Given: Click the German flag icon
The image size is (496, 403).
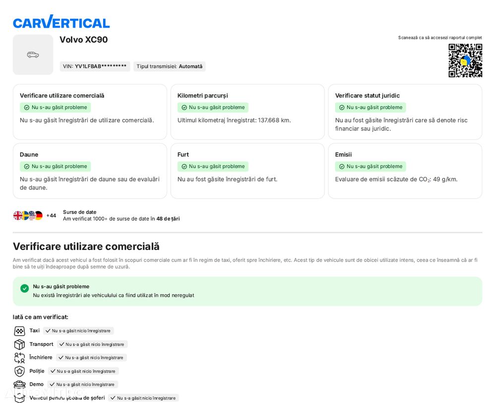Looking at the screenshot, I should click(x=39, y=216).
